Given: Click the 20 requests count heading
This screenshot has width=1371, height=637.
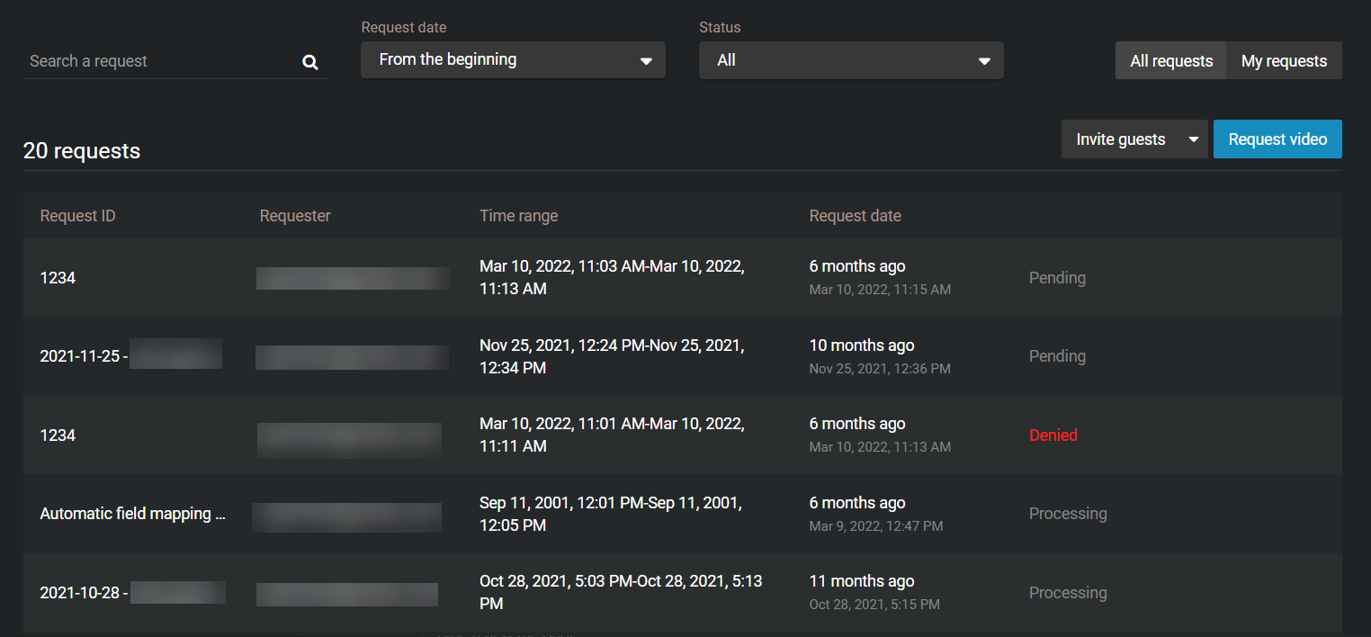Looking at the screenshot, I should [82, 151].
